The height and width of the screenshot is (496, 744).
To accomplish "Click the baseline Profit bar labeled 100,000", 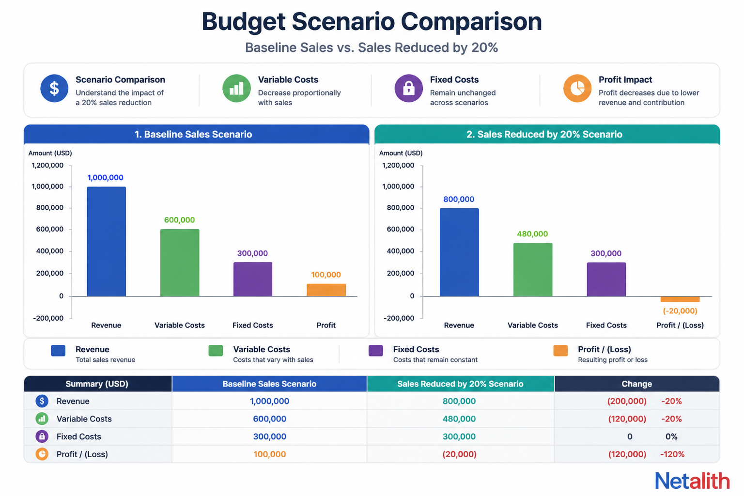I will [326, 290].
